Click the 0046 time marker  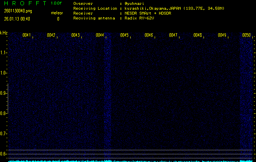(149, 35)
